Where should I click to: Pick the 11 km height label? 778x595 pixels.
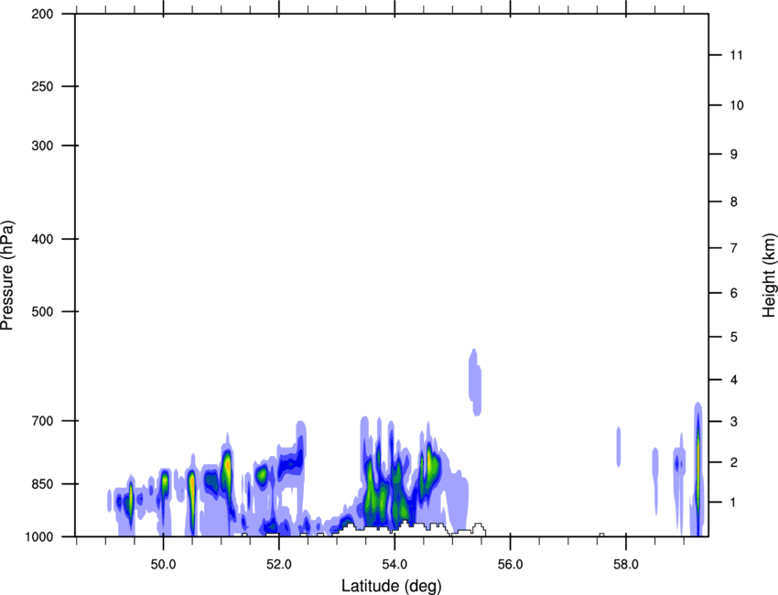click(736, 55)
